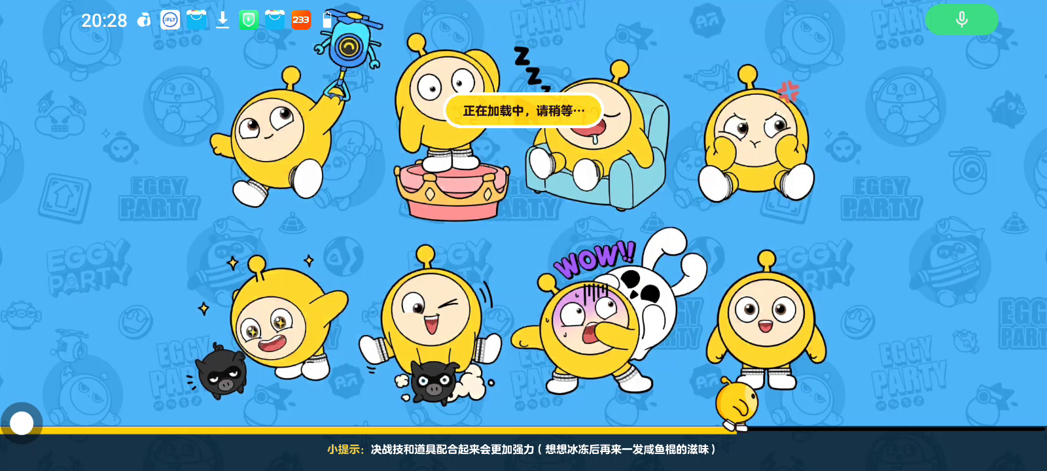Tap the fruit-shaped icon next to the clock
Viewport: 1047px width, 471px height.
144,20
